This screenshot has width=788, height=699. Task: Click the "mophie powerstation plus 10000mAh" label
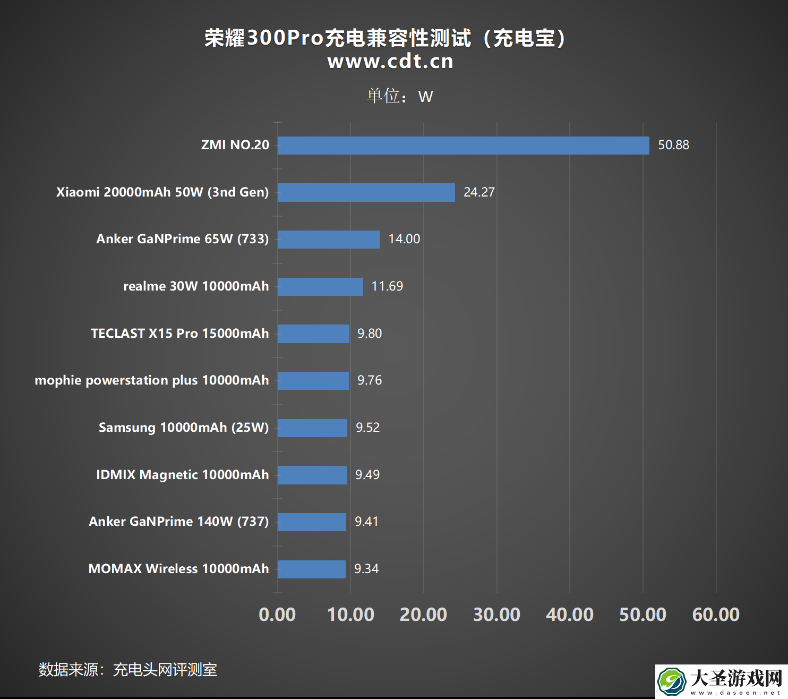coord(152,380)
